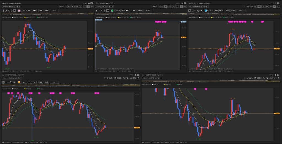The width and height of the screenshot is (282, 144).
Task: Open orange color swatch in 60-minute chart
Action: pos(20,82)
